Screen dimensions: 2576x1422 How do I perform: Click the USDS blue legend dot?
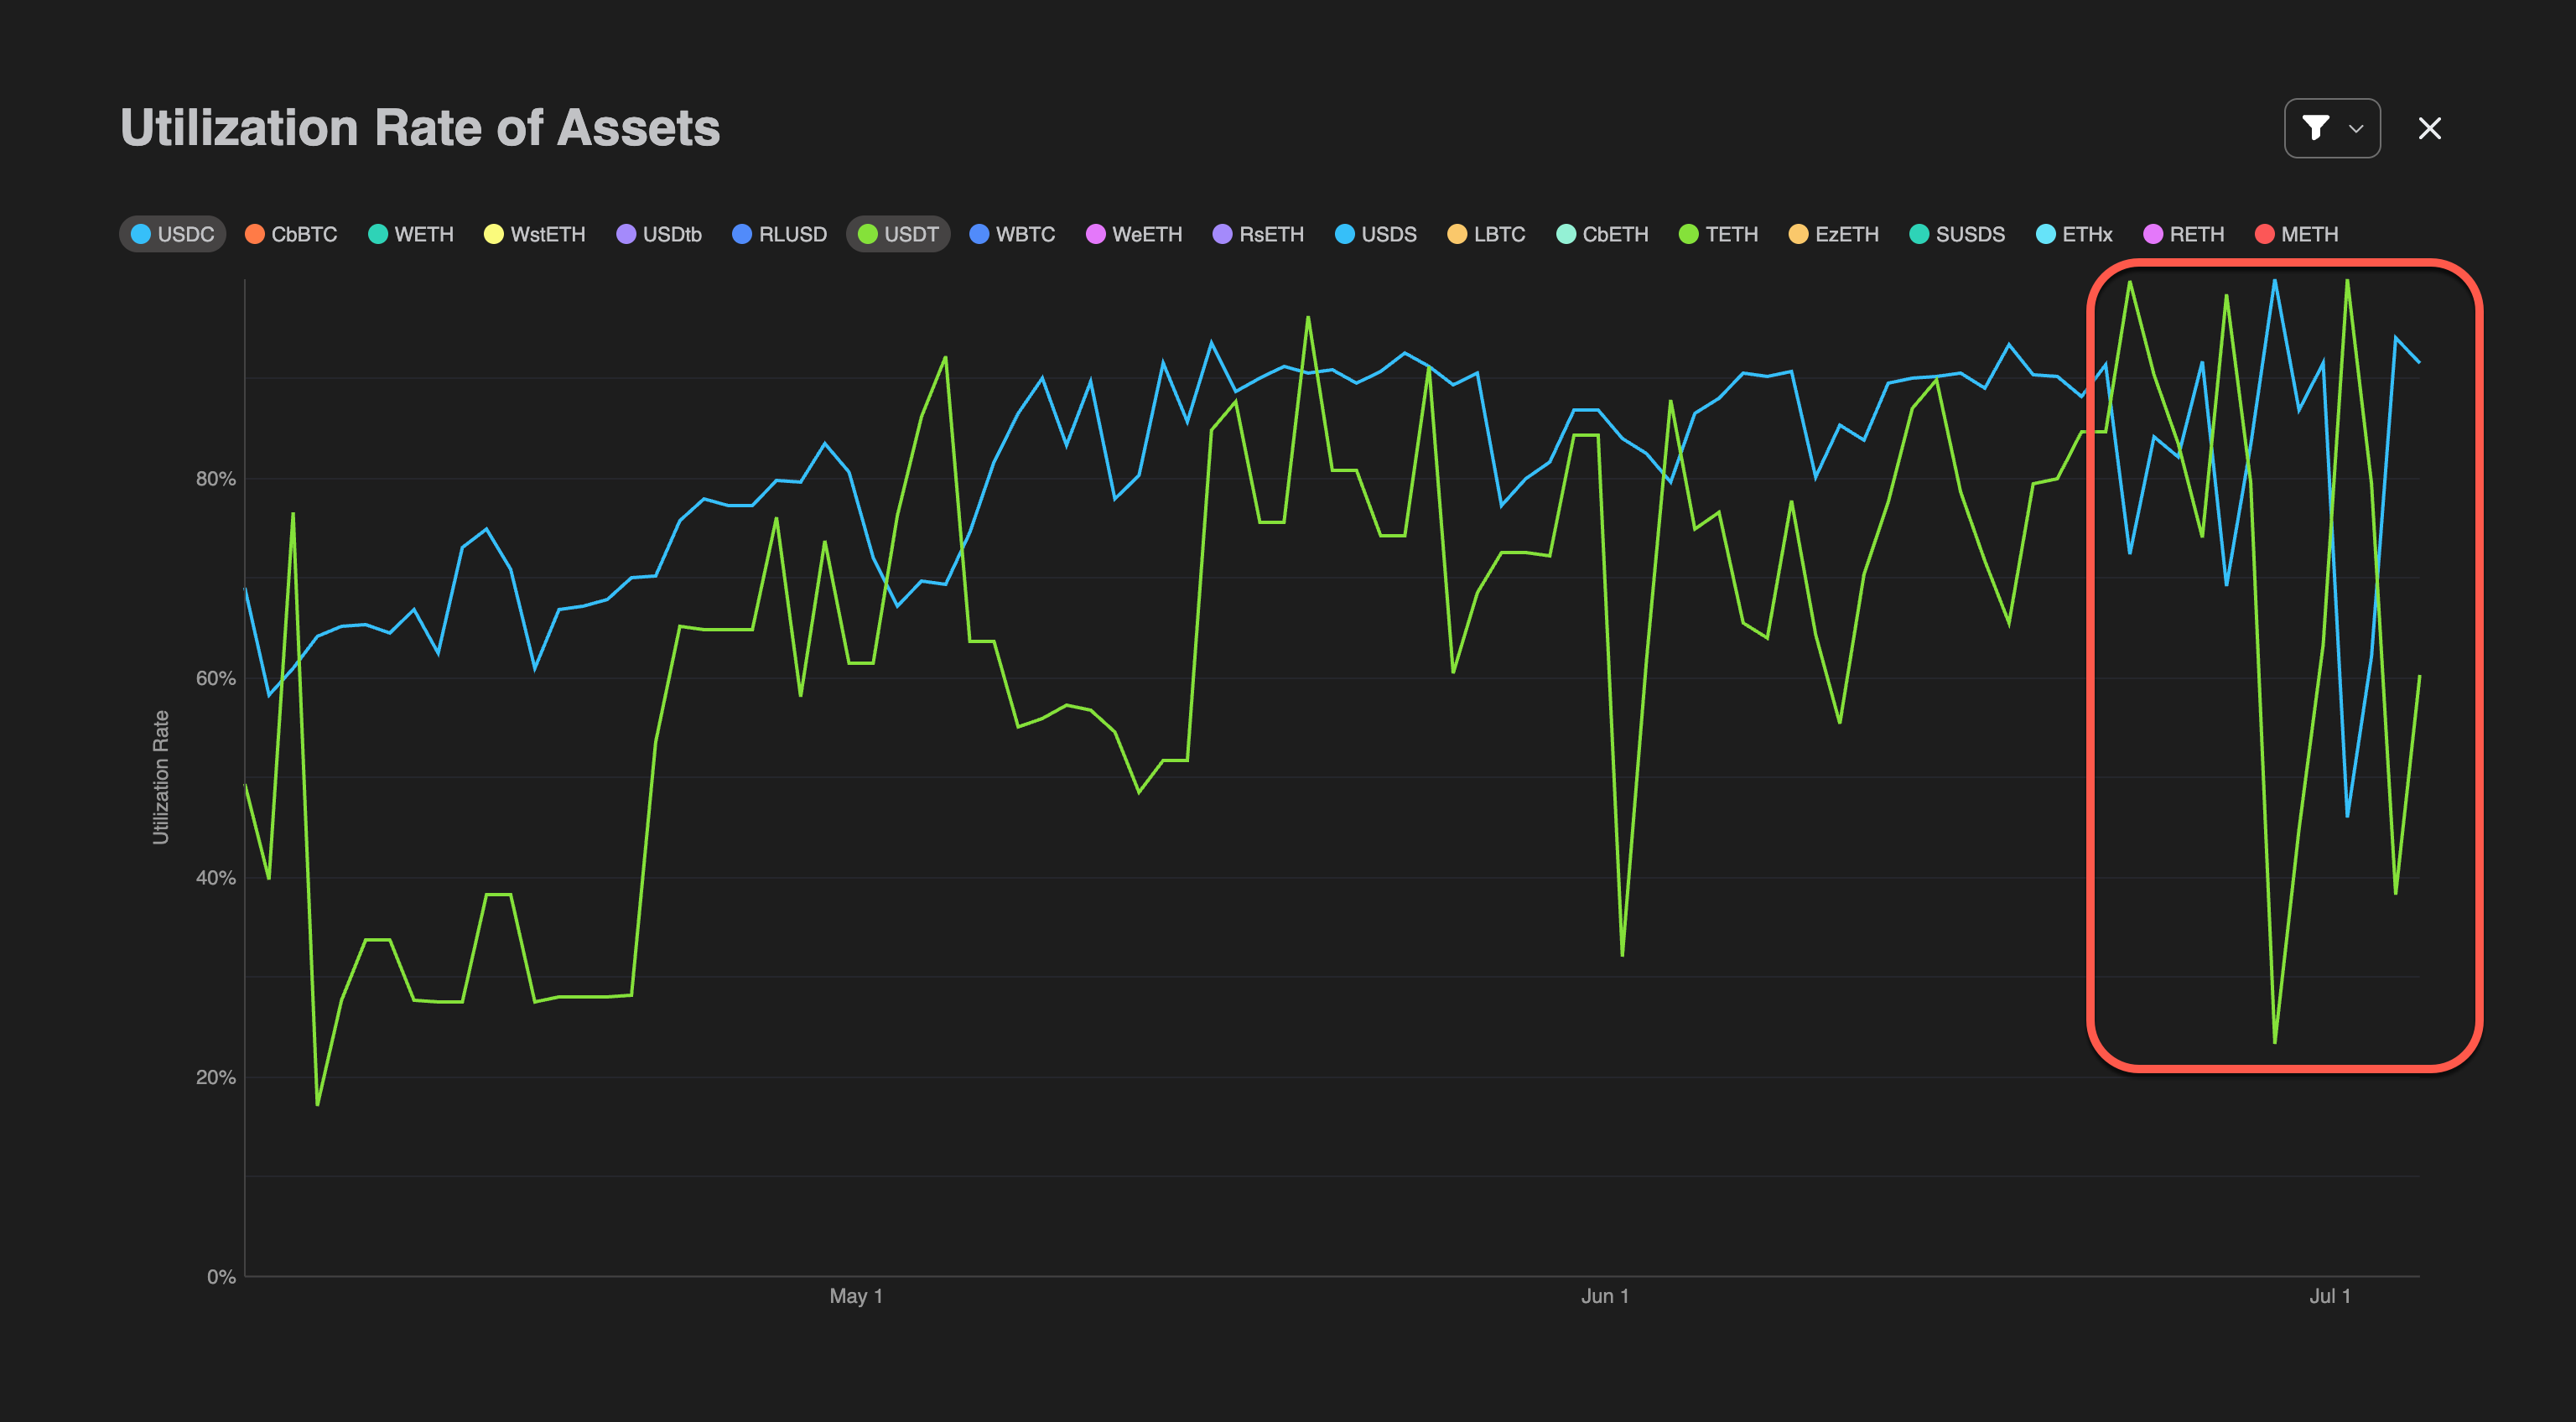[x=1345, y=234]
